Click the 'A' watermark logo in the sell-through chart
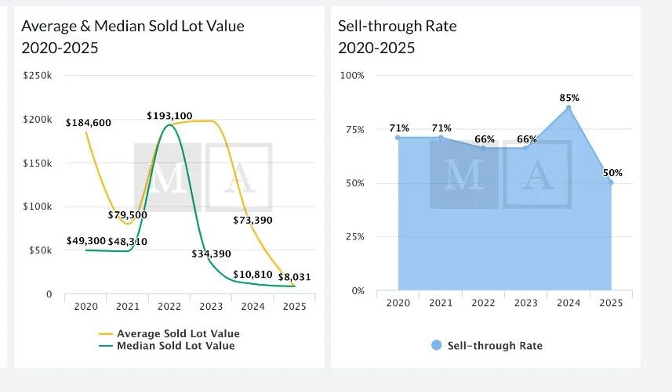Viewport: 672px width, 392px height. click(537, 174)
